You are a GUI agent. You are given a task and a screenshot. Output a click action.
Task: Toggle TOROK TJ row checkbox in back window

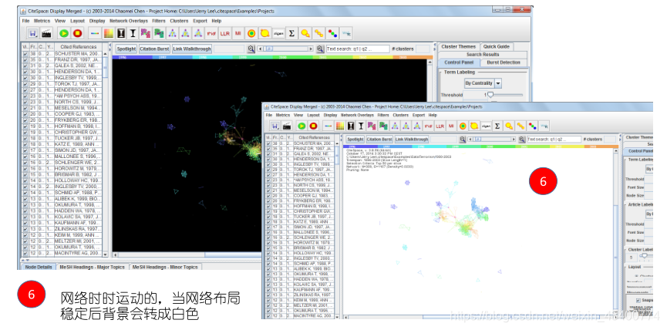point(25,84)
